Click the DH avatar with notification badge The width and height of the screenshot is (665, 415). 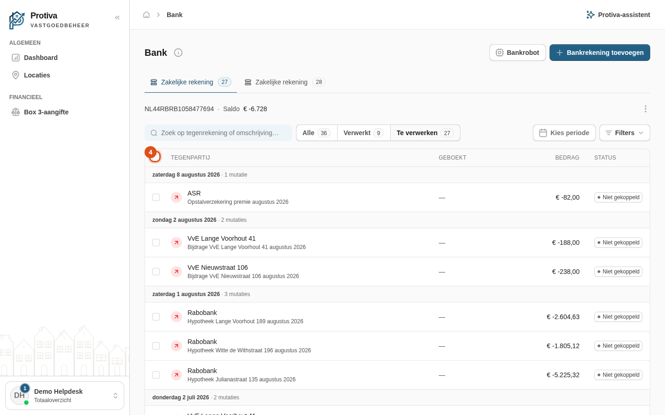(x=19, y=395)
